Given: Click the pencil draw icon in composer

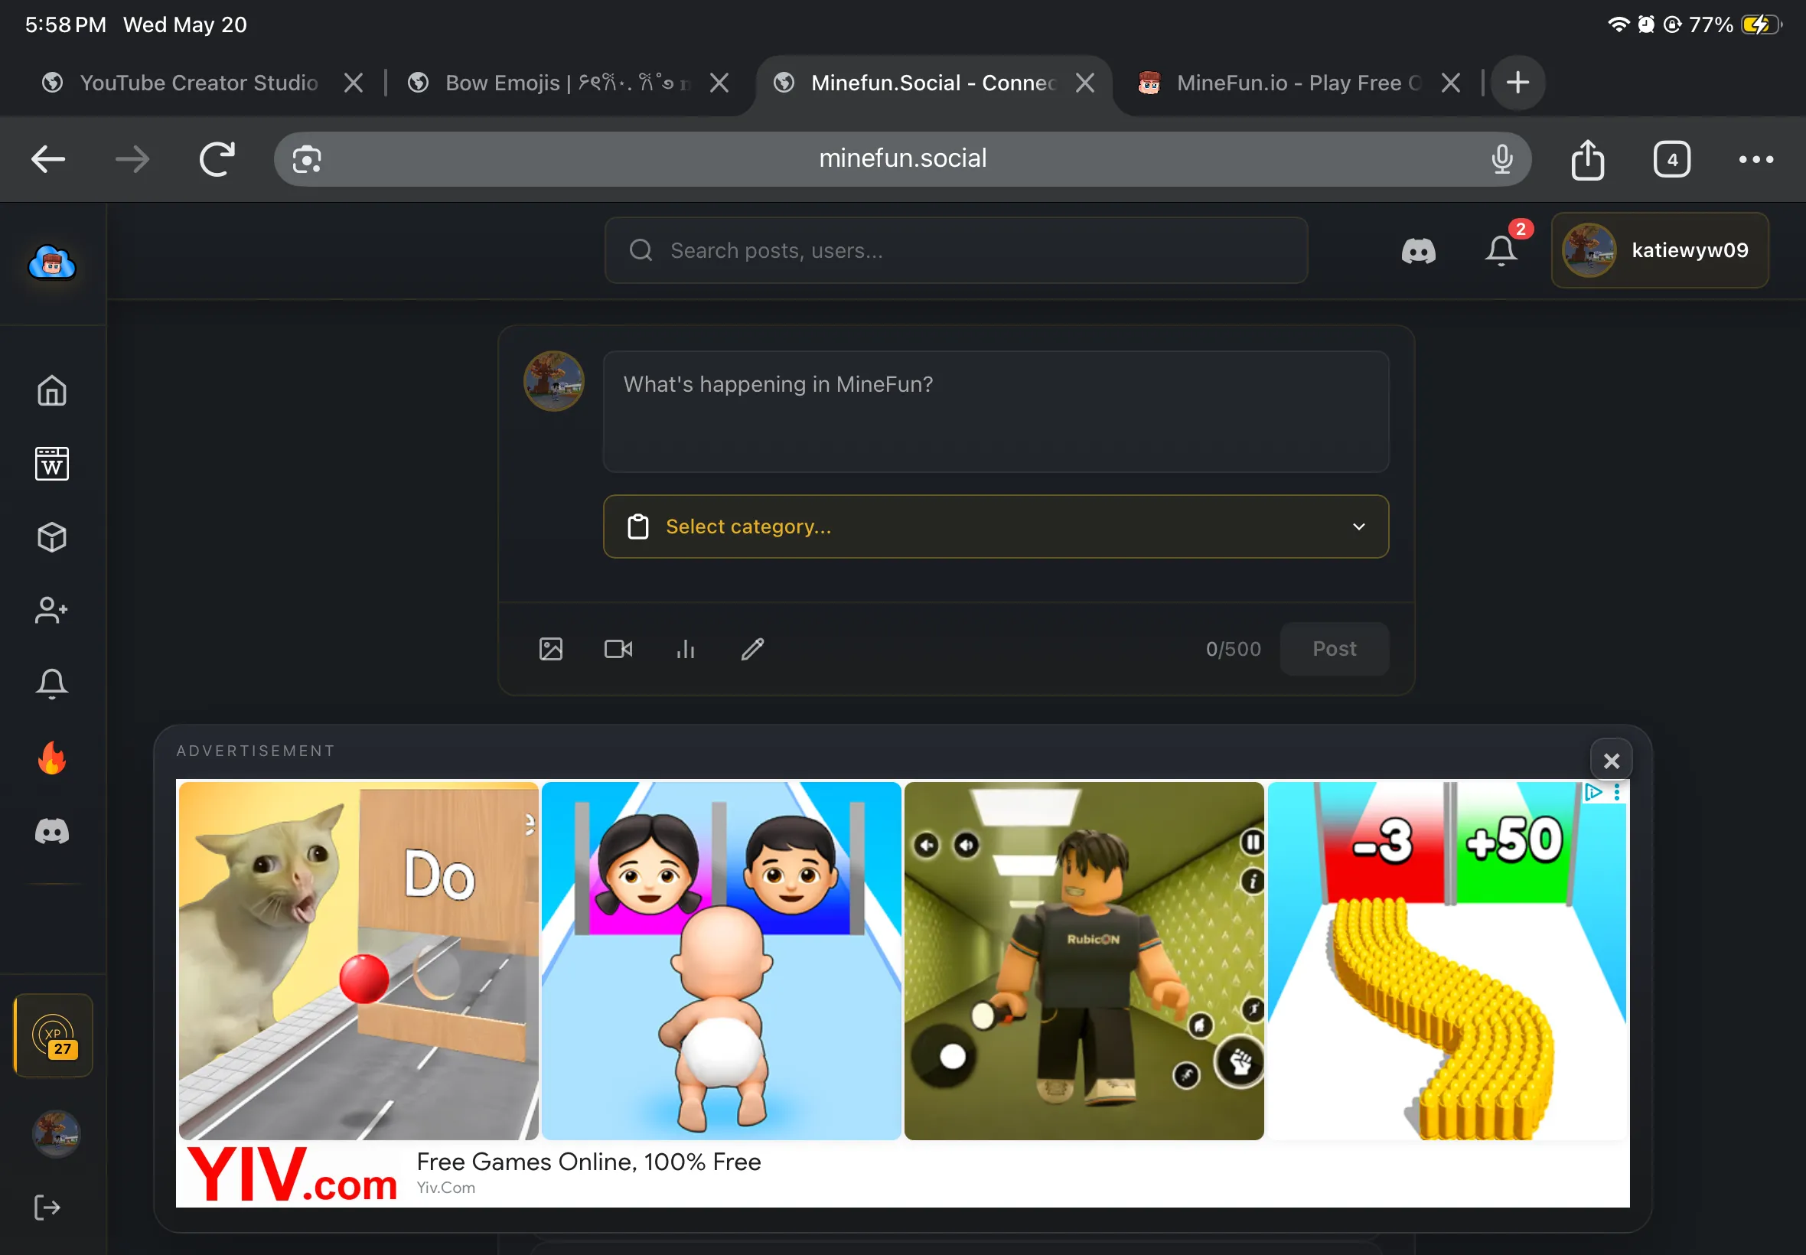Looking at the screenshot, I should (x=752, y=649).
